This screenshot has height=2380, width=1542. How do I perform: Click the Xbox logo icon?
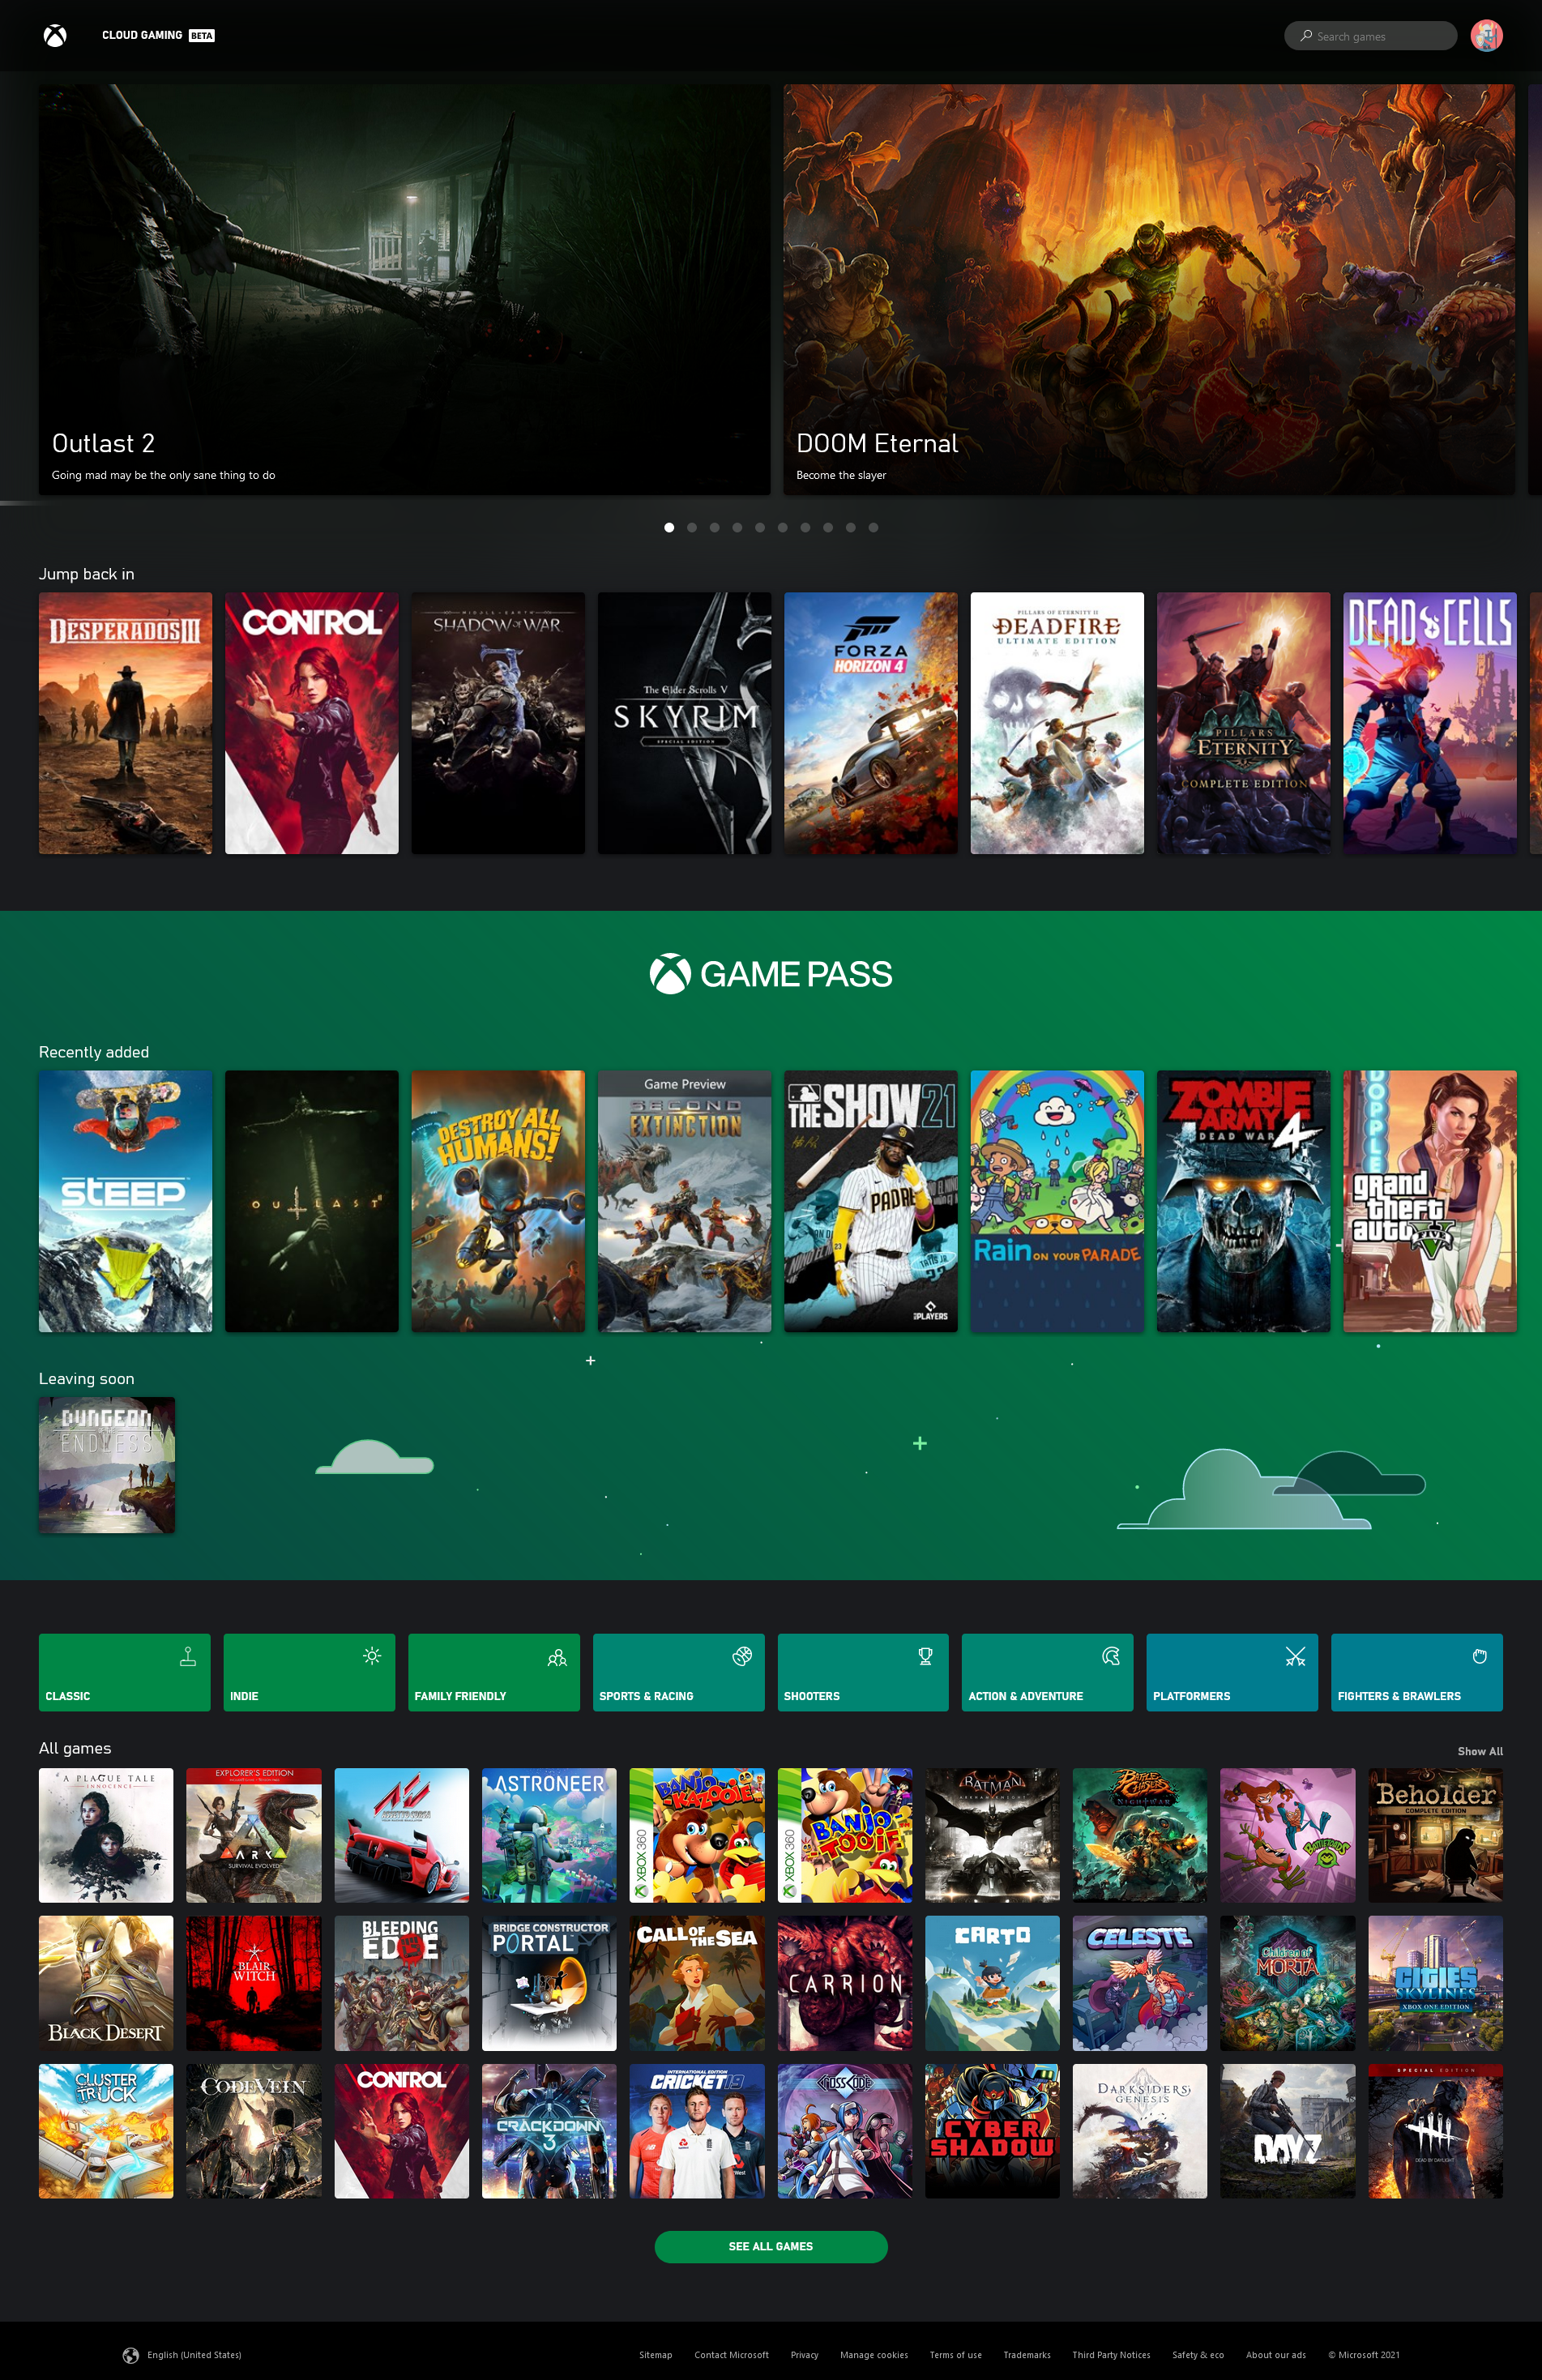point(55,36)
